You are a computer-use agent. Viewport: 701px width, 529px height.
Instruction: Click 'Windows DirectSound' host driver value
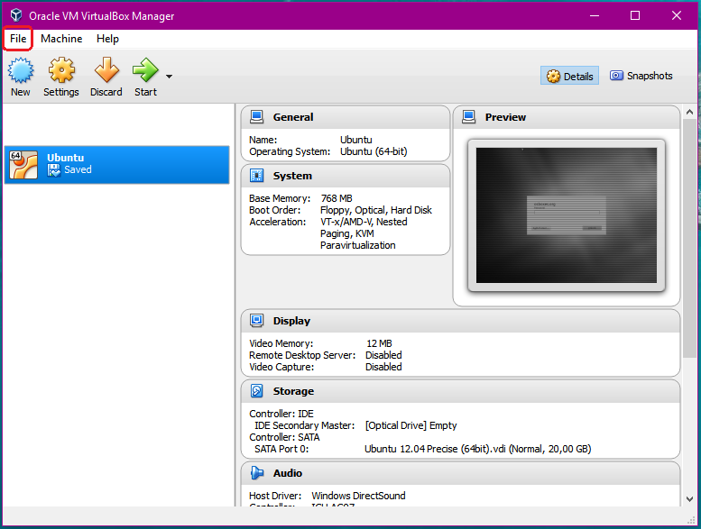click(358, 496)
